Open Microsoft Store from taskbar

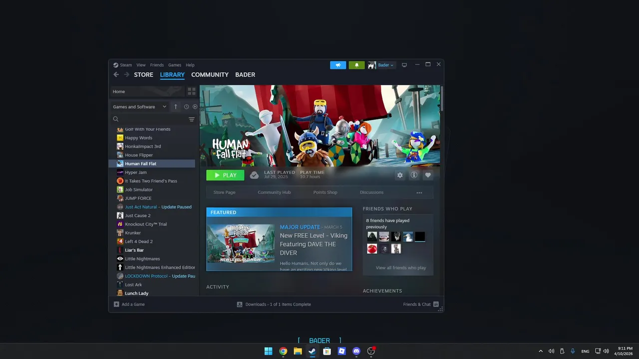click(327, 351)
